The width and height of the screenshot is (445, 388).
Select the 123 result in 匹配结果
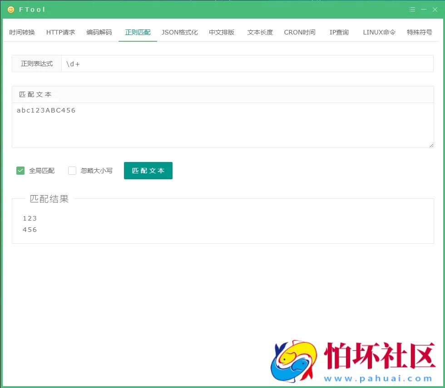point(30,218)
